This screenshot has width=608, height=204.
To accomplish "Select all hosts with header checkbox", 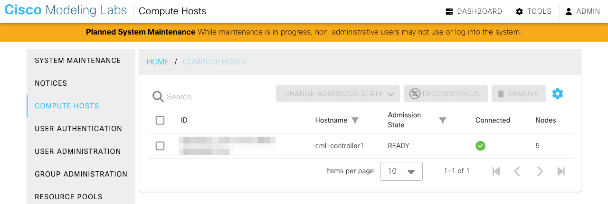I will tap(160, 120).
